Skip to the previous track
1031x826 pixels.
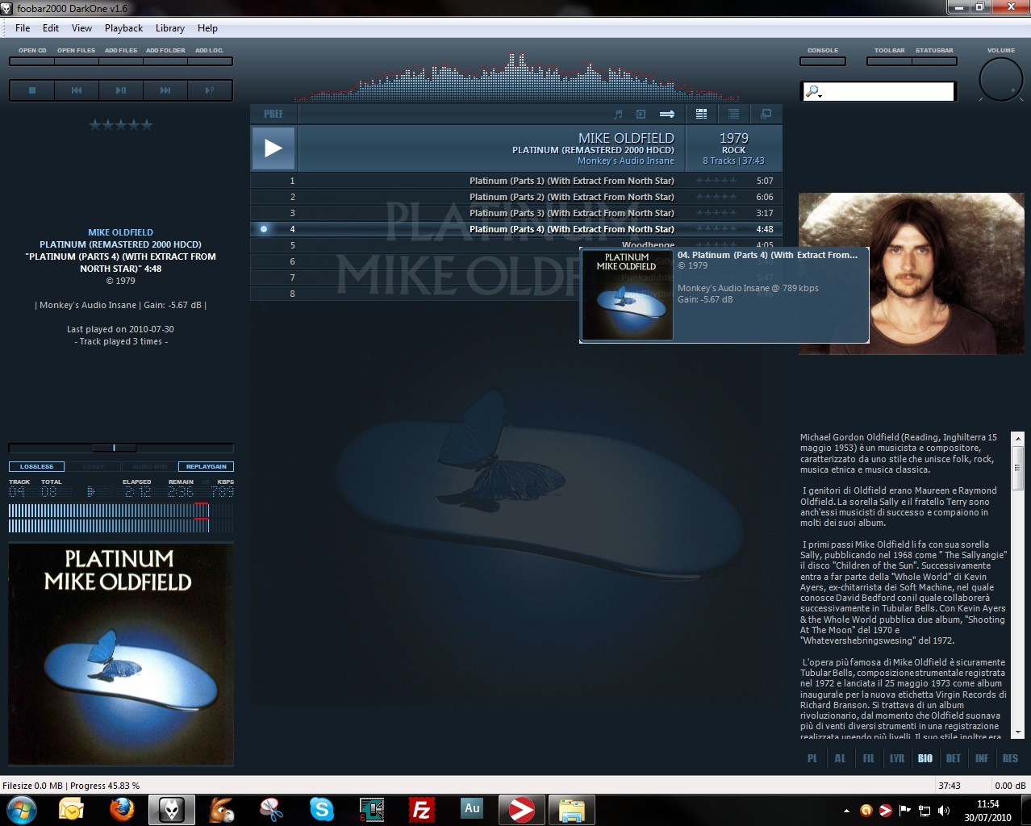(x=77, y=90)
